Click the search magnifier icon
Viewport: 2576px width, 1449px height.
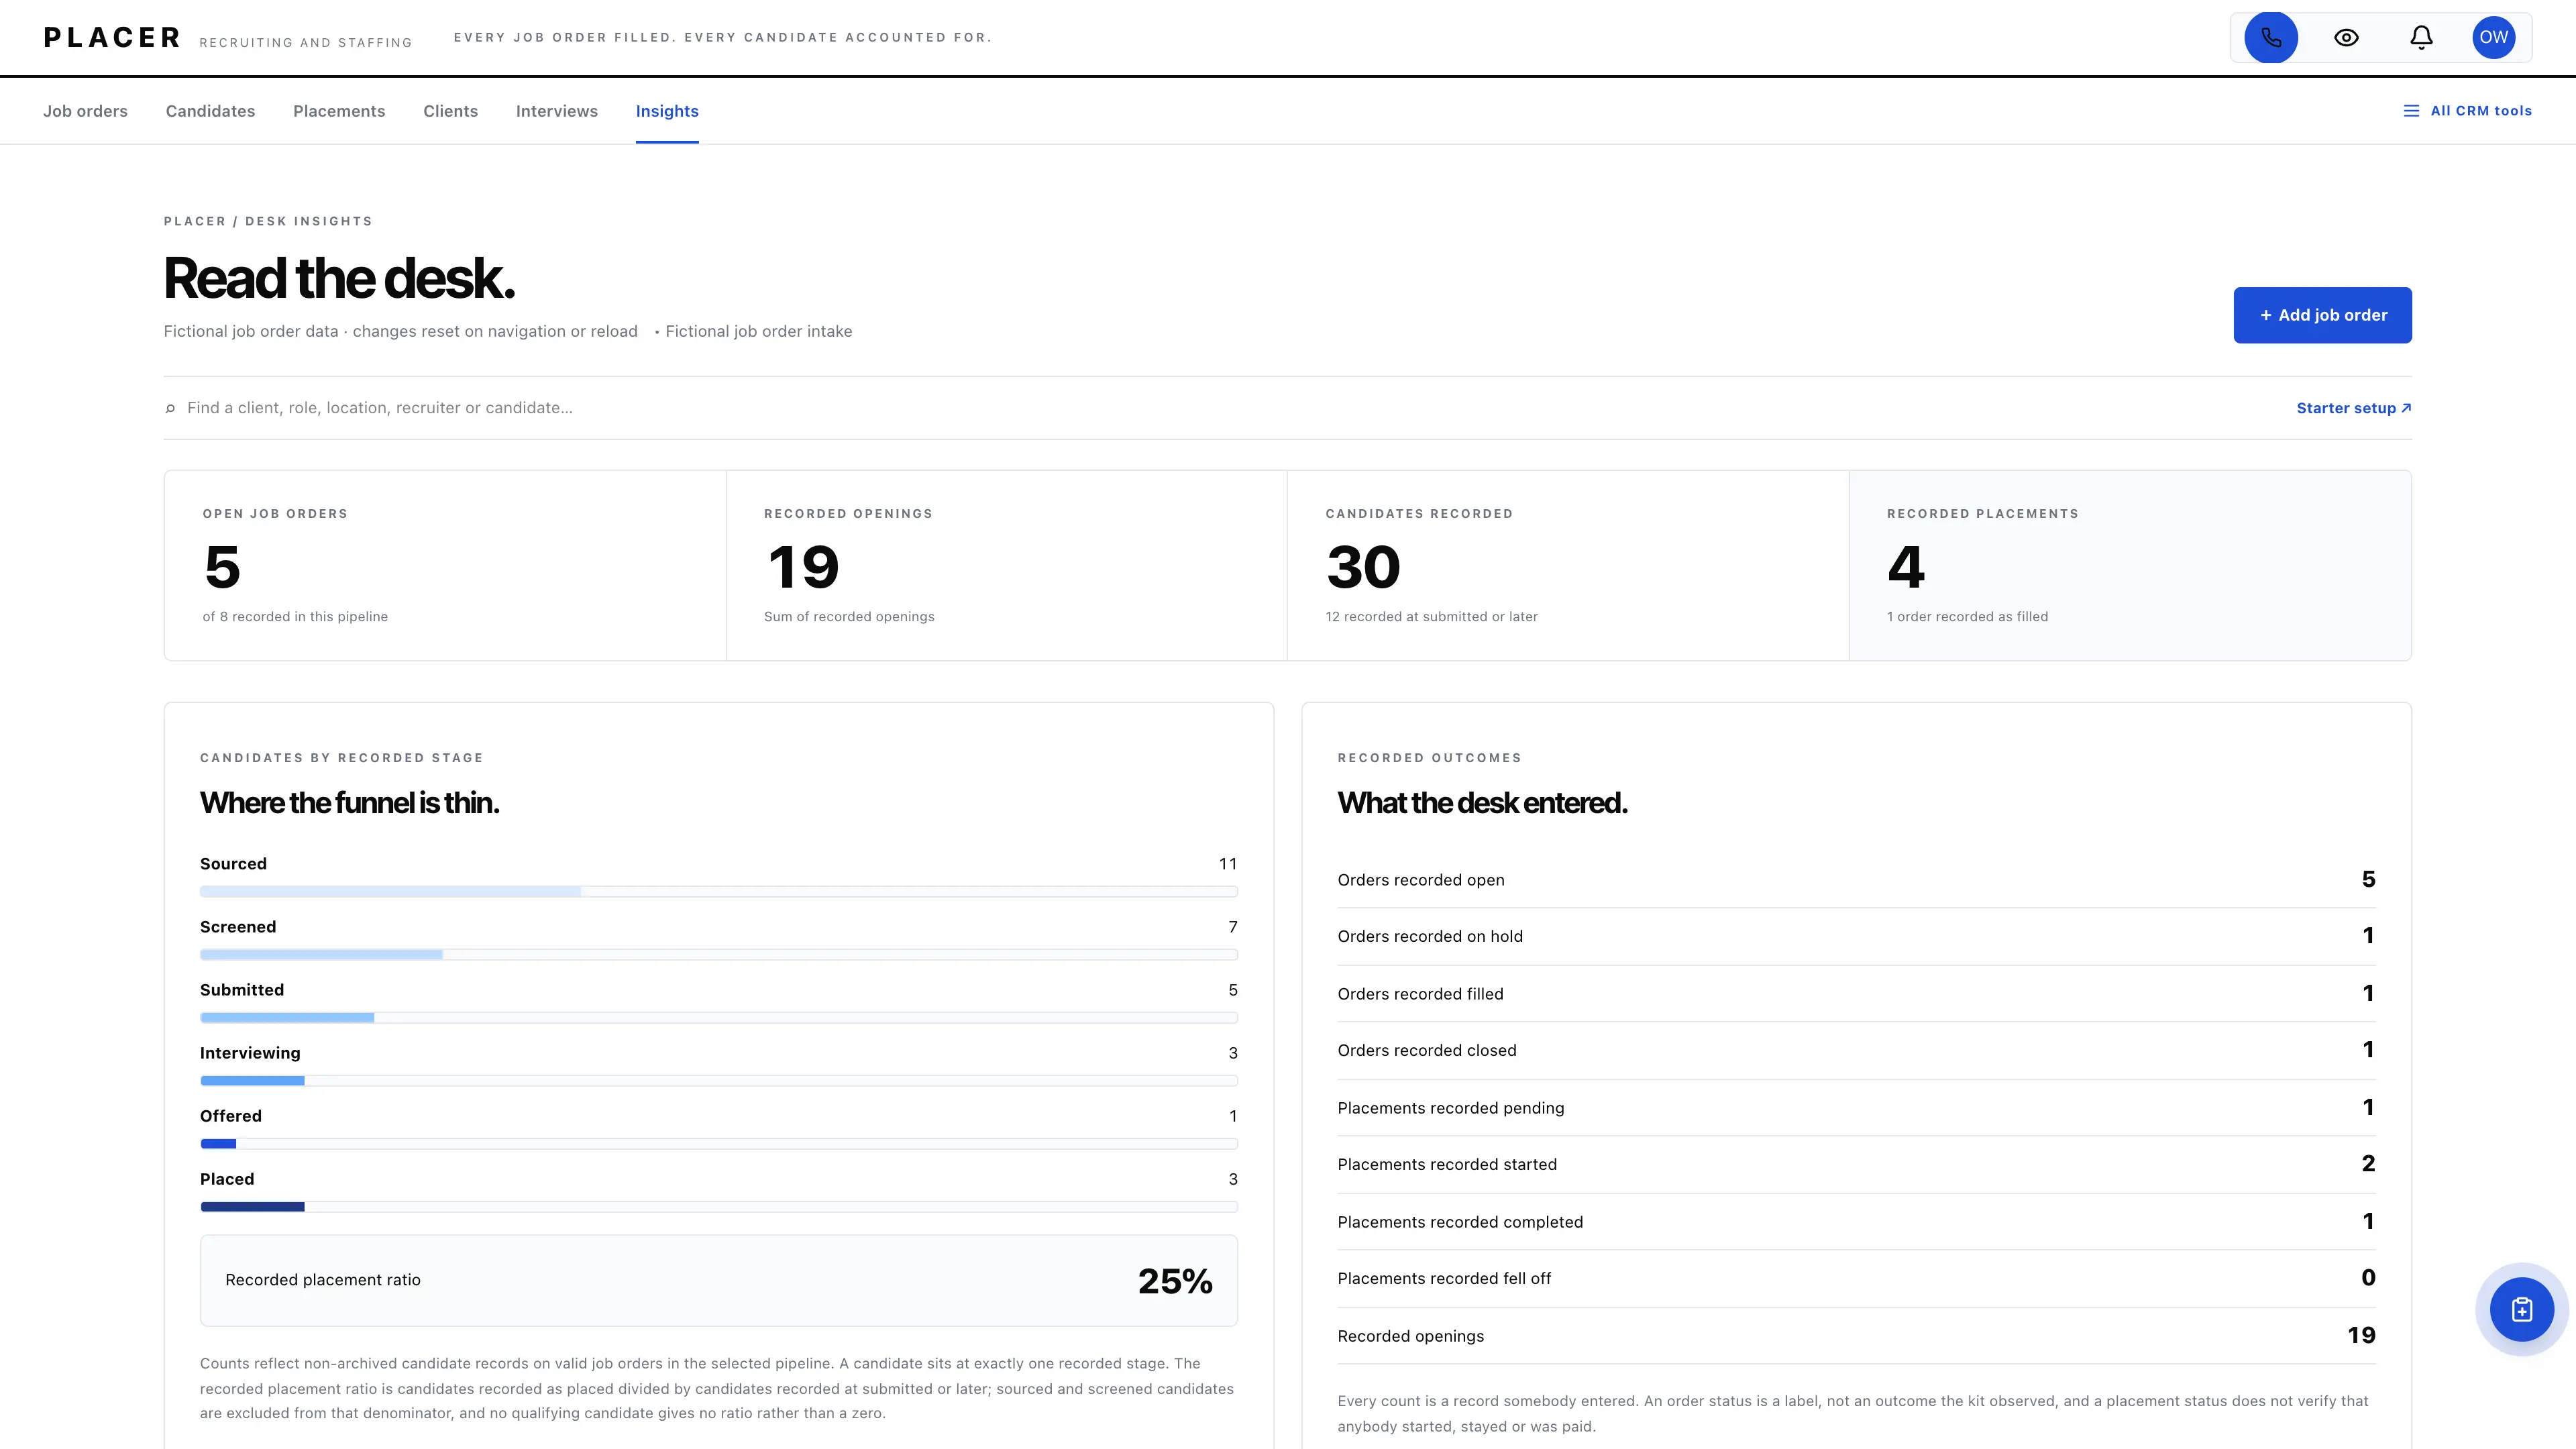click(170, 408)
